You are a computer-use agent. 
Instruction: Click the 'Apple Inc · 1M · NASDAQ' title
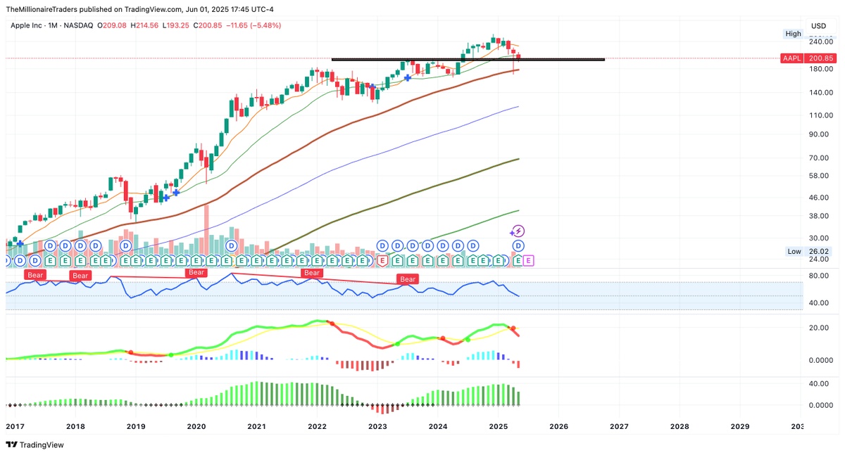point(54,25)
